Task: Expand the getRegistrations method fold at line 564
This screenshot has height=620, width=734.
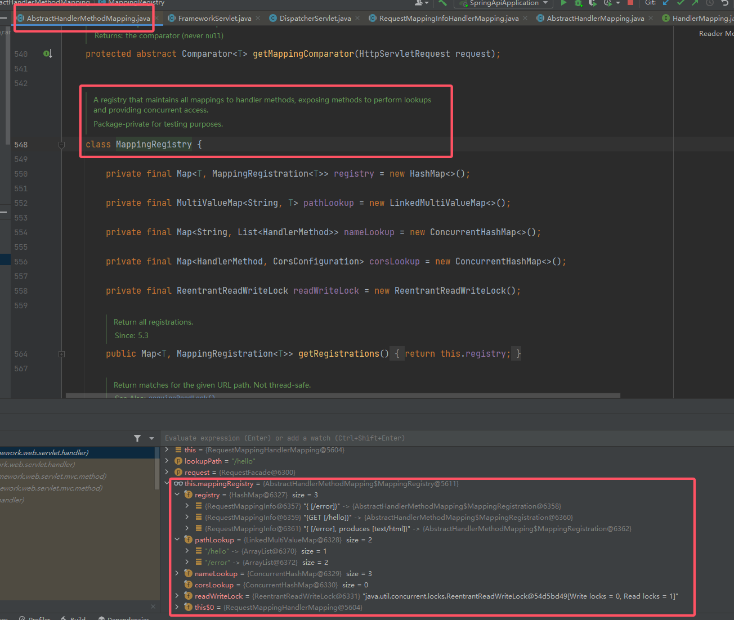Action: tap(62, 354)
